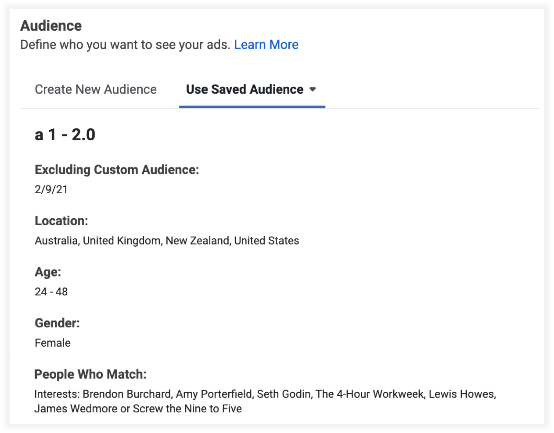Open the Learn More link
Image resolution: width=554 pixels, height=433 pixels.
click(x=266, y=45)
